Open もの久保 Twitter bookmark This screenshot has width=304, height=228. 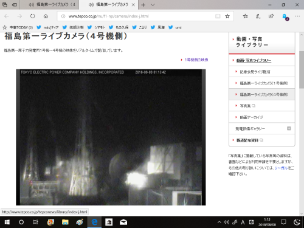point(119,27)
